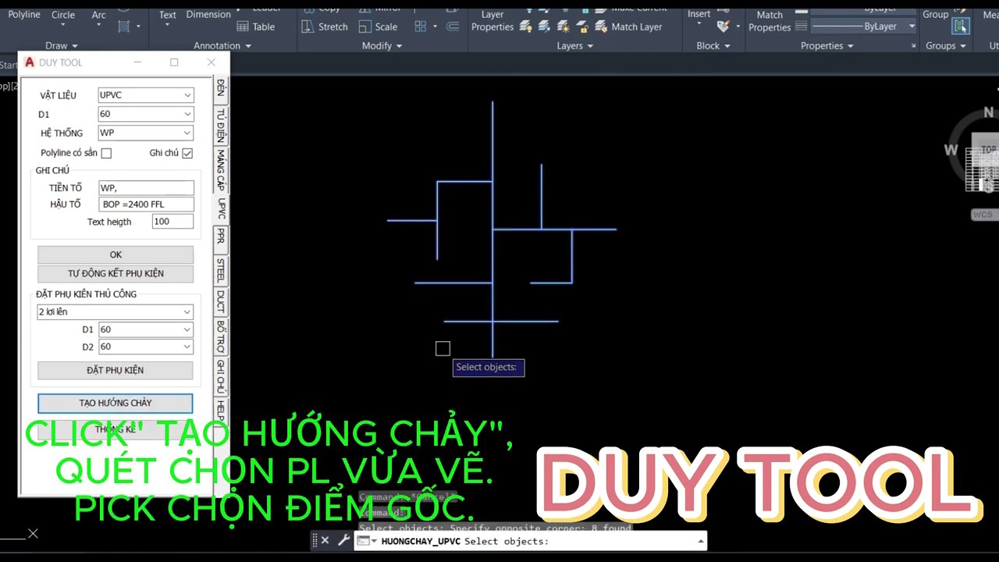This screenshot has width=999, height=562.
Task: Click the Group tool
Action: [936, 15]
